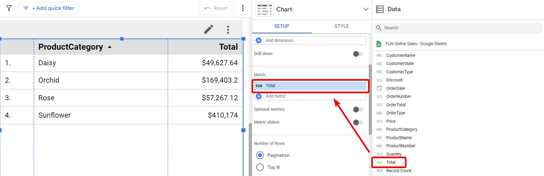Toggle the Drill down switch

coord(358,54)
